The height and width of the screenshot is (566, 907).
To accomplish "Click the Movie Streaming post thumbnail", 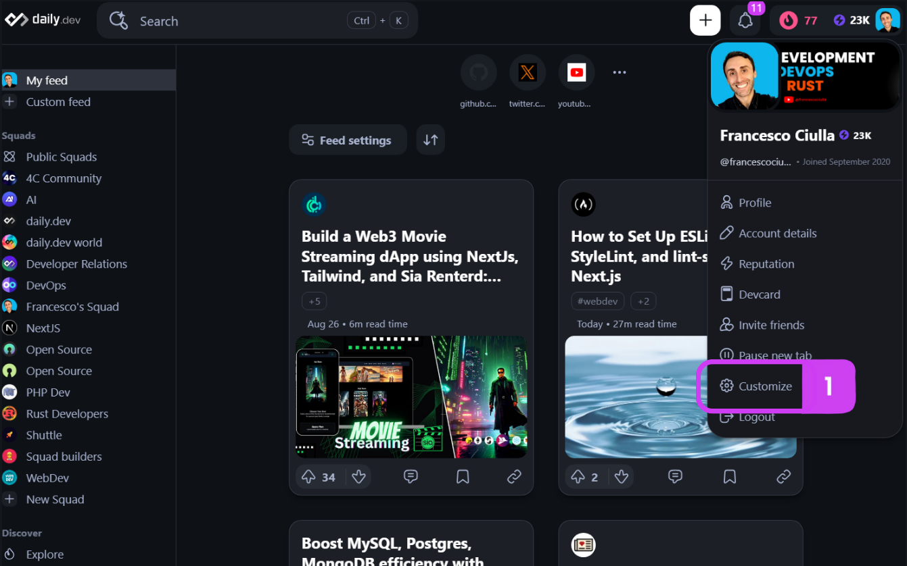I will [411, 397].
